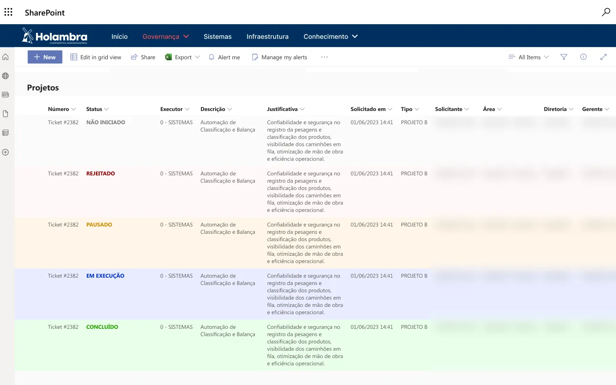This screenshot has height=385, width=616.
Task: Open the Gerente column header menu
Action: click(596, 109)
